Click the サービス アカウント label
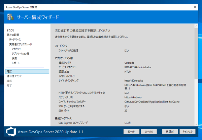 click(67, 67)
